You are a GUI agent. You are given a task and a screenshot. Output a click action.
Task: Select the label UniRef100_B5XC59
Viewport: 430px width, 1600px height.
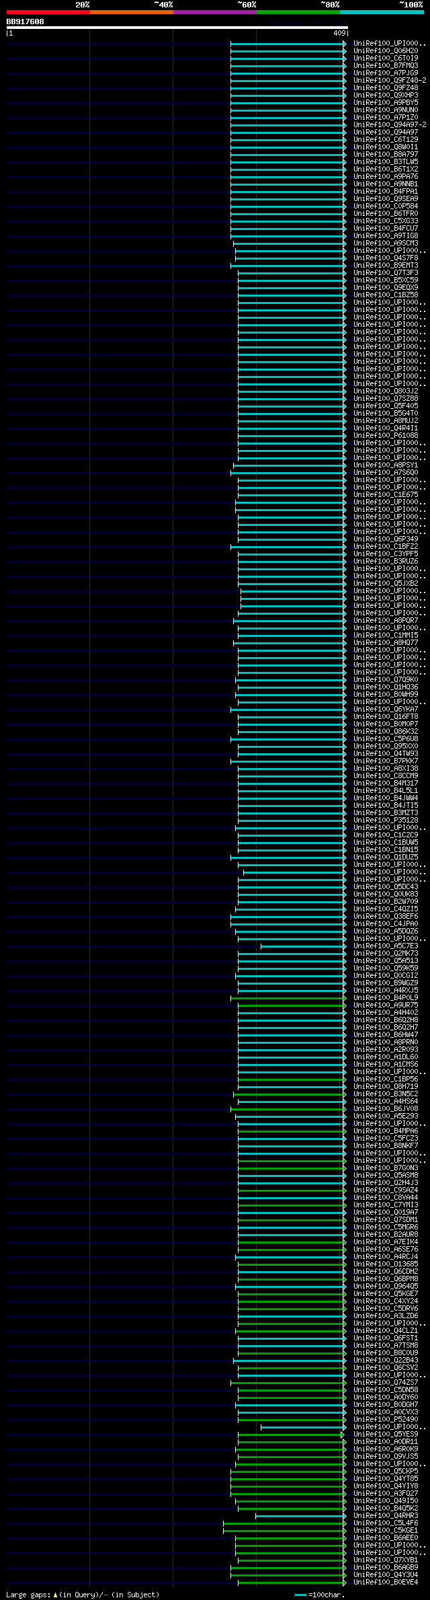pyautogui.click(x=386, y=280)
